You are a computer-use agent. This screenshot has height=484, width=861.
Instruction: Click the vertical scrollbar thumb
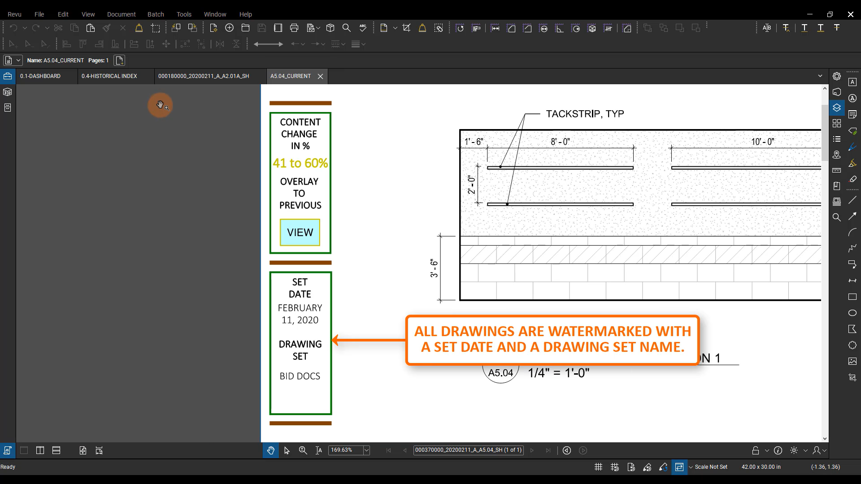click(x=825, y=132)
